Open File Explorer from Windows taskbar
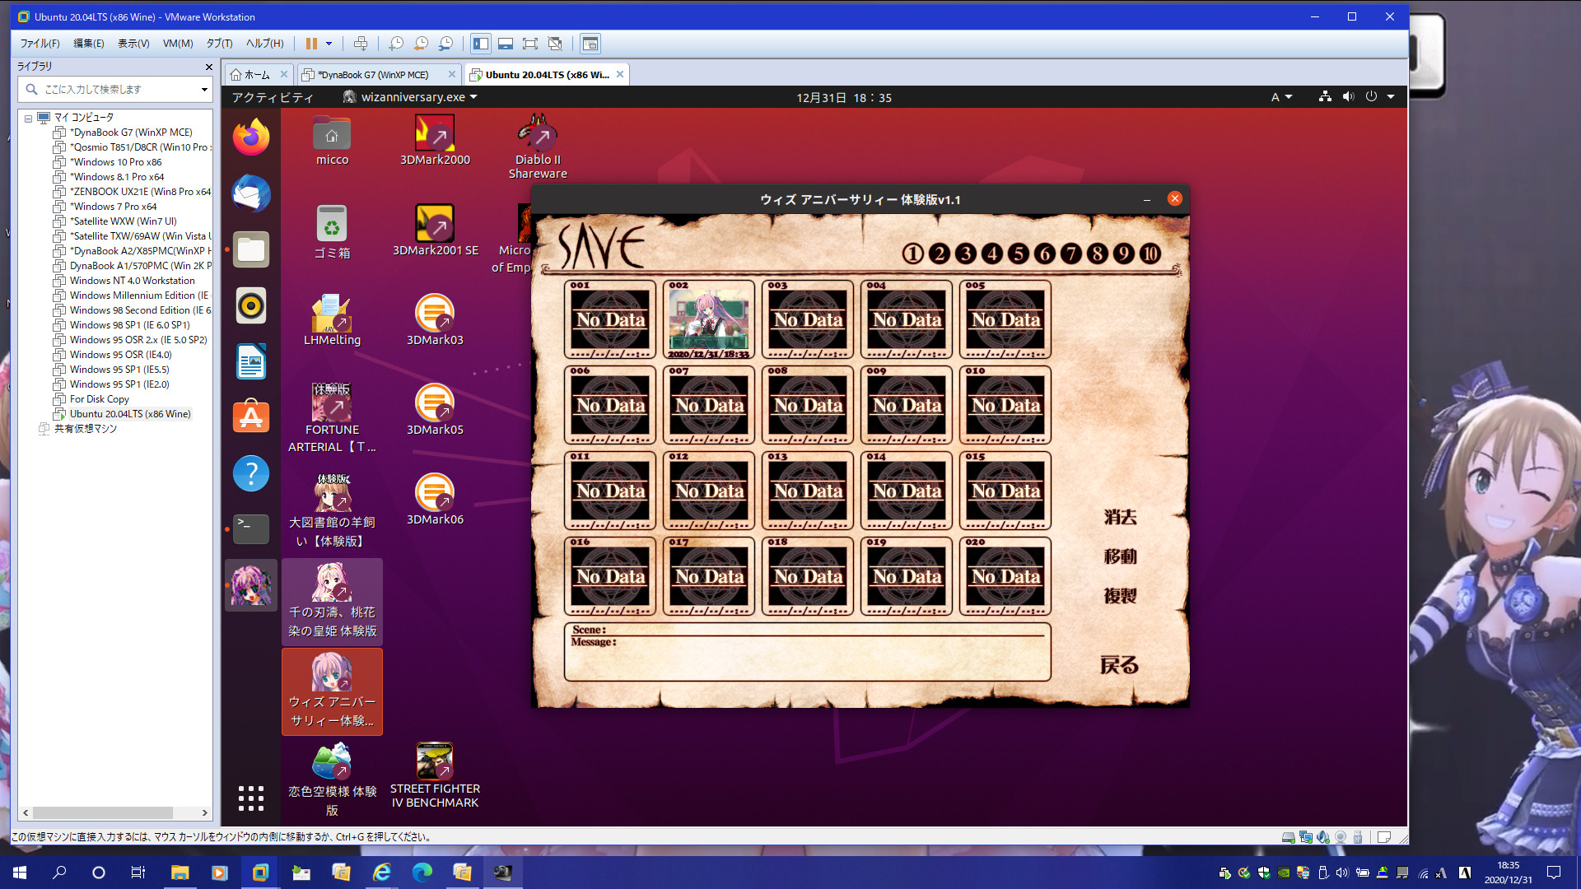This screenshot has height=889, width=1581. point(180,873)
